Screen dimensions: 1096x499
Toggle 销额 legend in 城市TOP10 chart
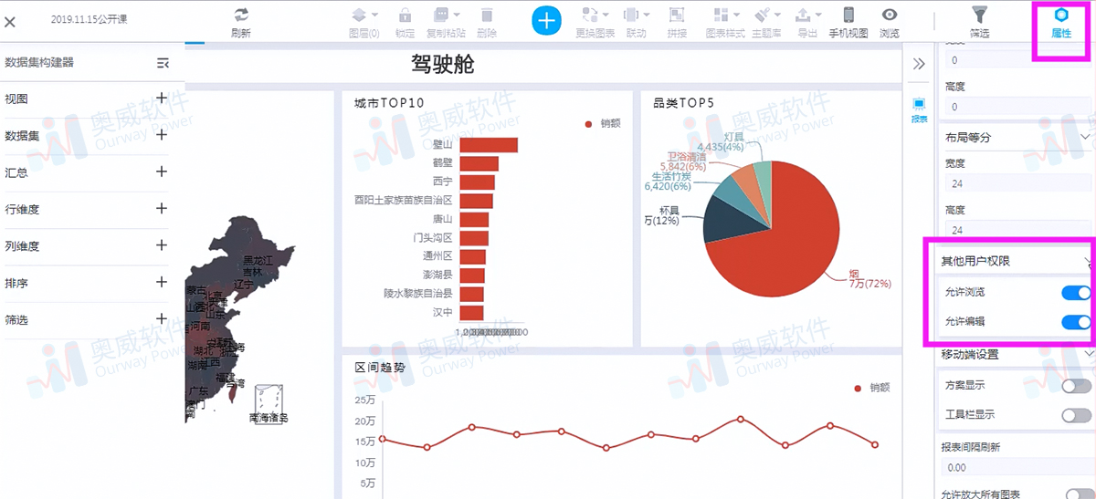(602, 123)
